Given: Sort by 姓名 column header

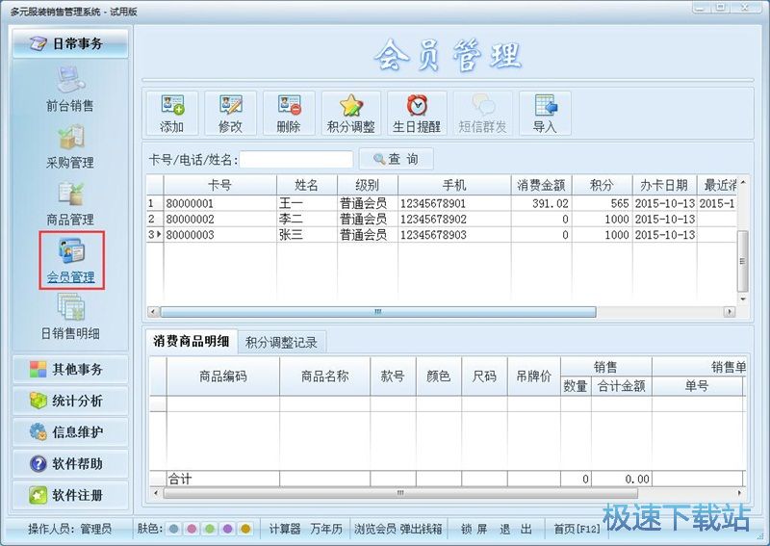Looking at the screenshot, I should [307, 185].
